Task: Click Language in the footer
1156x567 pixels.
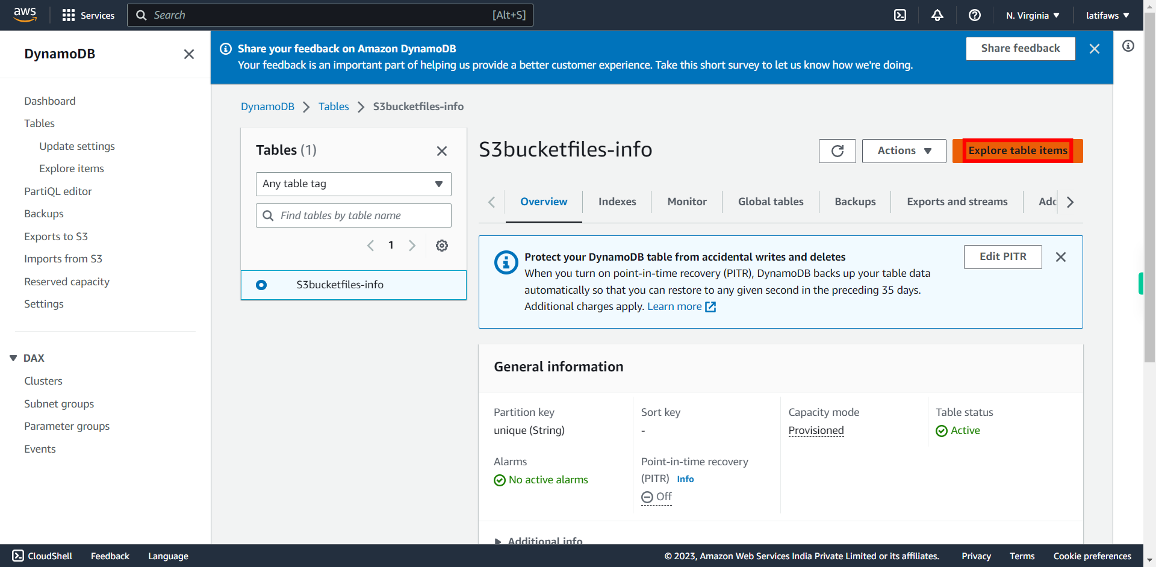Action: (x=169, y=556)
